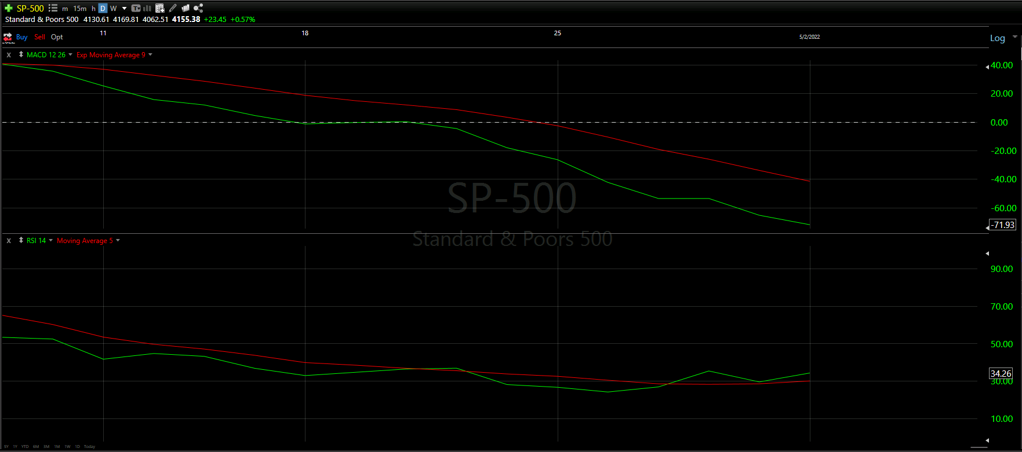Click the MACD 12 26 indicator label
Viewport: 1022px width, 452px height.
(x=46, y=55)
